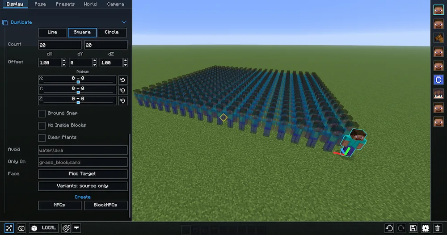Undo the last action
Screen dimensions: 447x235
point(389,228)
